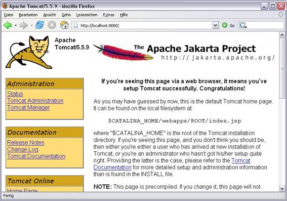
Task: Click the Documentation section header
Action: (45, 132)
